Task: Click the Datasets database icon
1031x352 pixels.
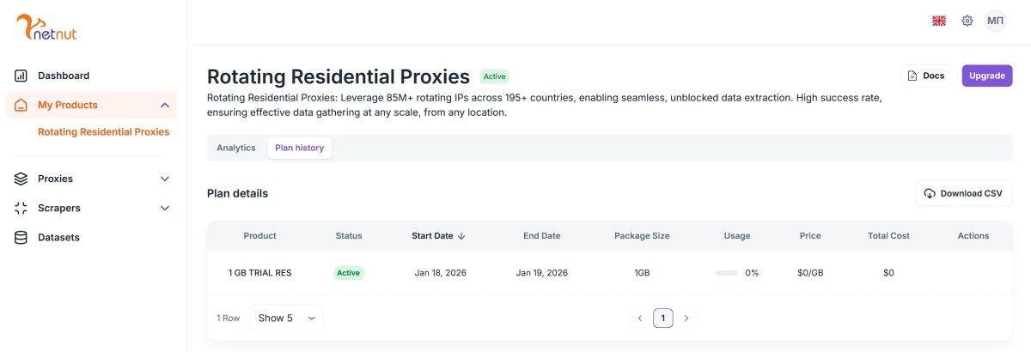Action: click(21, 237)
